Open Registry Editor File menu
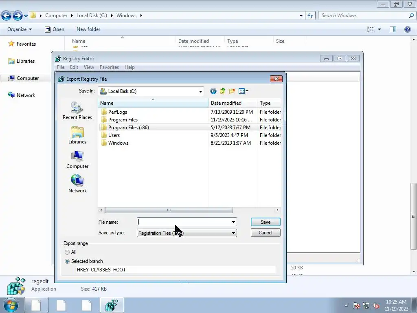 (61, 67)
